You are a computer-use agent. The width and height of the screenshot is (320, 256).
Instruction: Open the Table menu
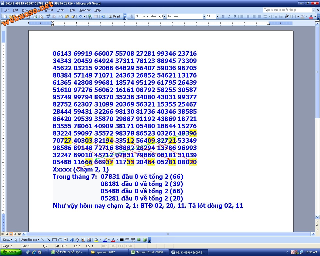pyautogui.click(x=72, y=10)
